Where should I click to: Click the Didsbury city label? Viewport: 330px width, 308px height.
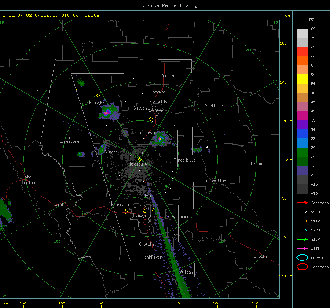(138, 164)
